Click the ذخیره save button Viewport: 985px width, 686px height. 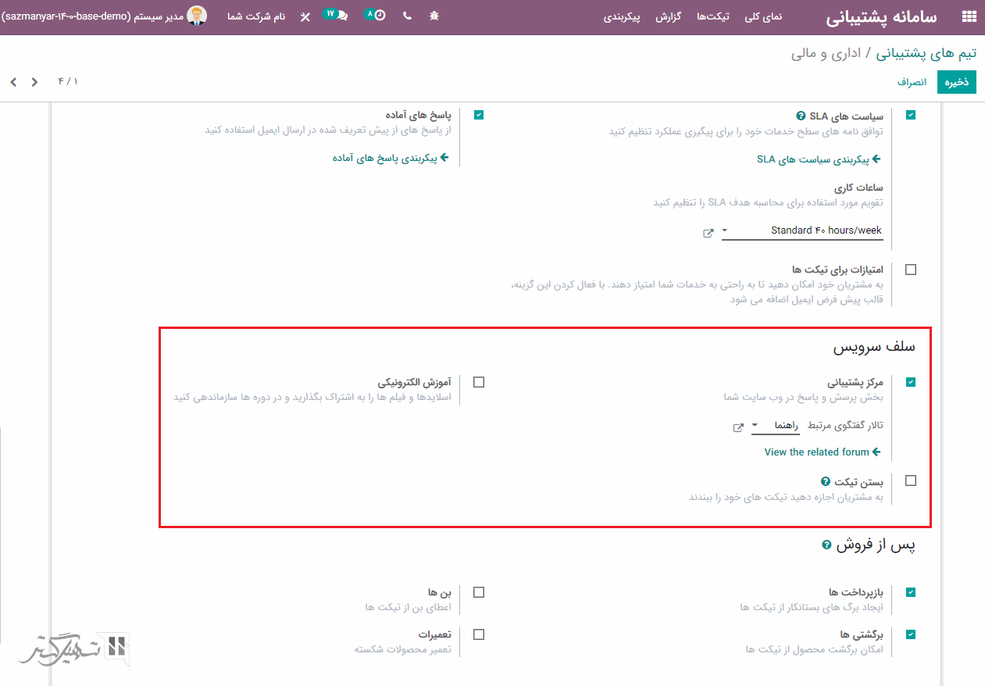point(957,82)
